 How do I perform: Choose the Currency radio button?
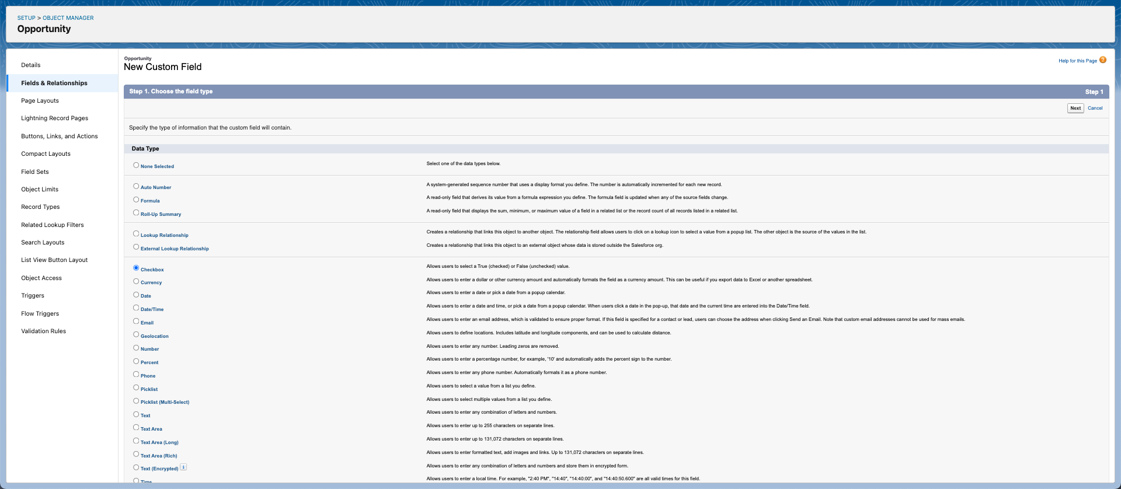(136, 281)
